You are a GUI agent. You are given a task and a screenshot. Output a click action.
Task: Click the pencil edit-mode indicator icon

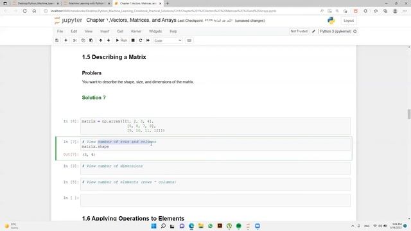coord(313,31)
